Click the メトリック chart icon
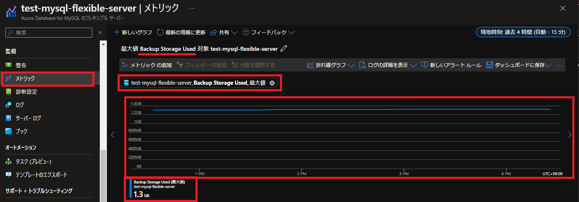The width and height of the screenshot is (579, 202). 9,78
